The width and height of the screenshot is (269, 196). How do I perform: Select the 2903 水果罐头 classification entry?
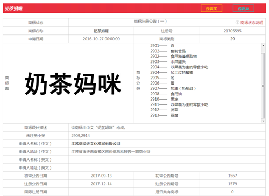click(168, 62)
